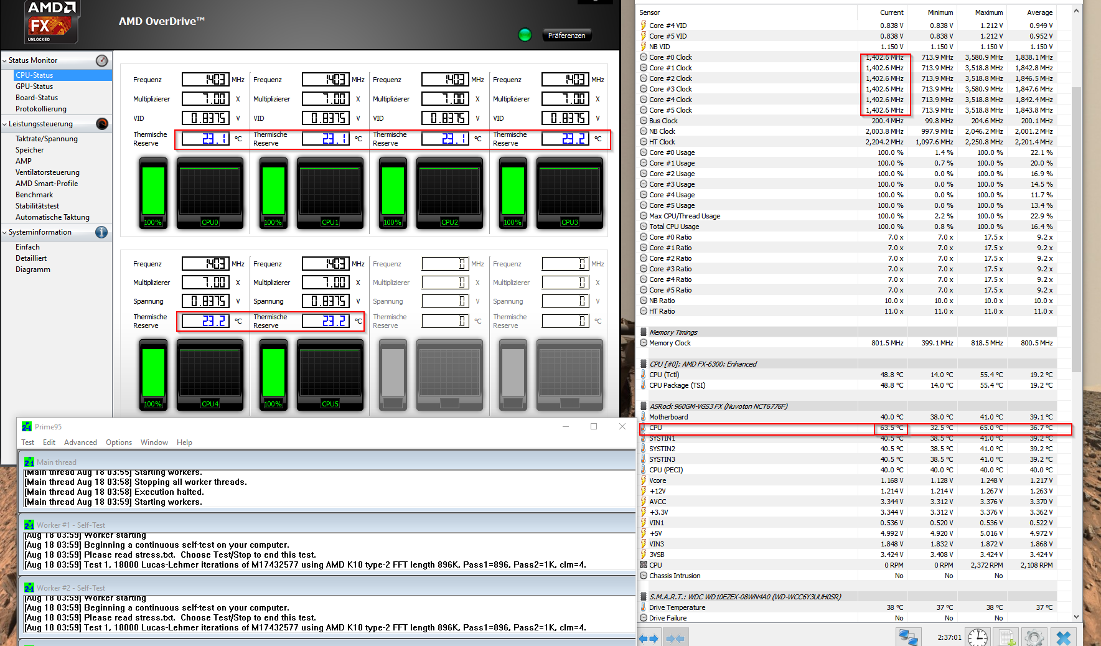The image size is (1101, 646).
Task: Click the CPU1 usage graph
Action: click(x=330, y=194)
